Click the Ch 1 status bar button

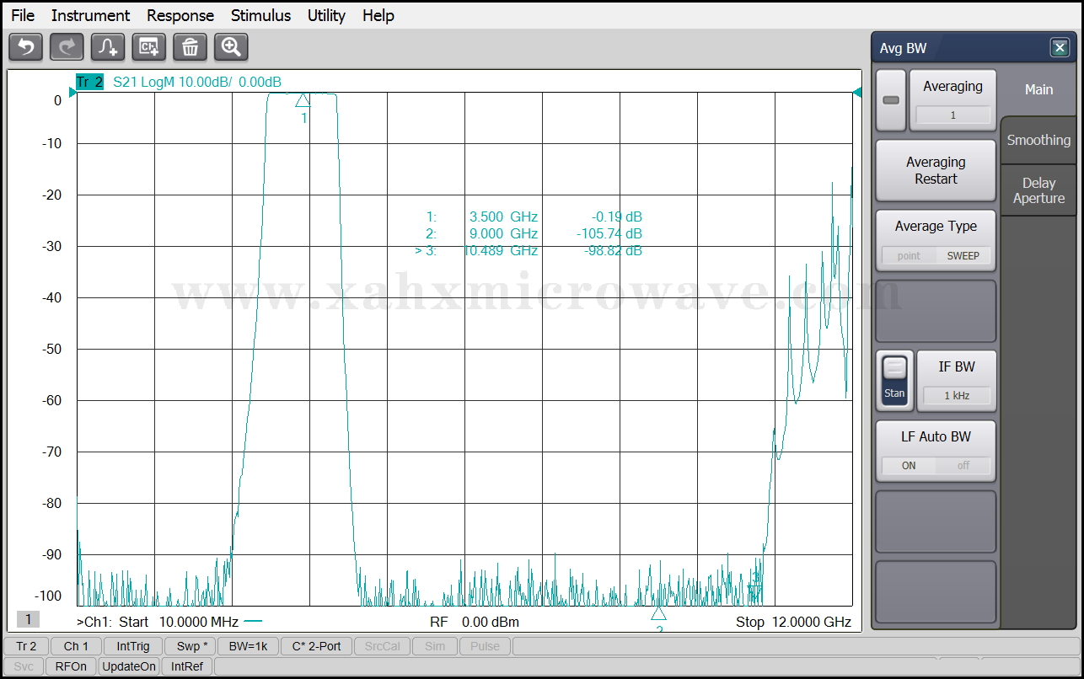tap(76, 646)
